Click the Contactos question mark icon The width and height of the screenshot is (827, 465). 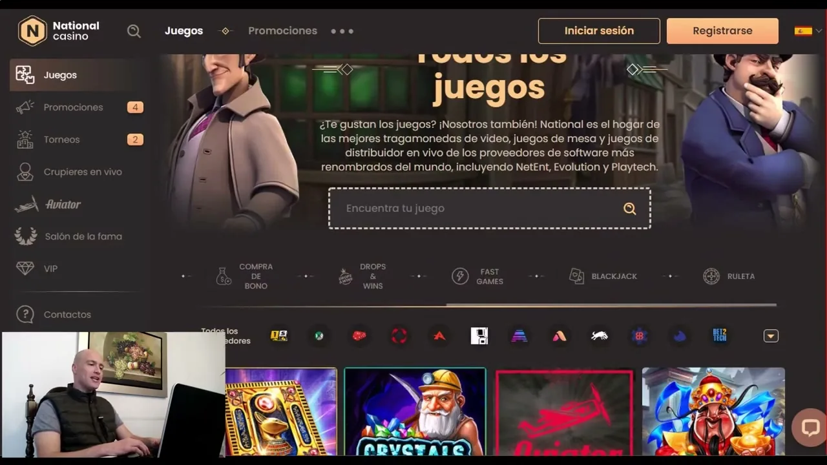25,315
